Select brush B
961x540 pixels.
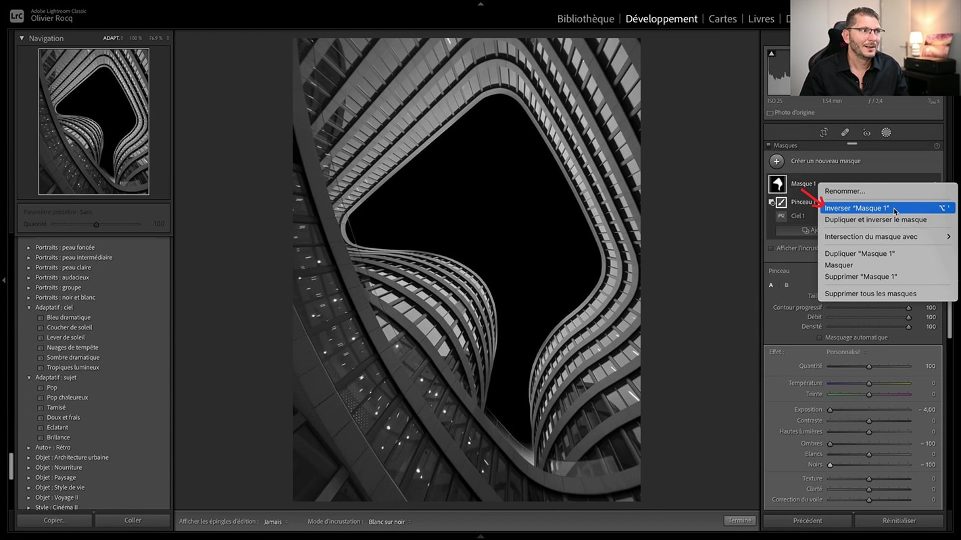[x=786, y=285]
